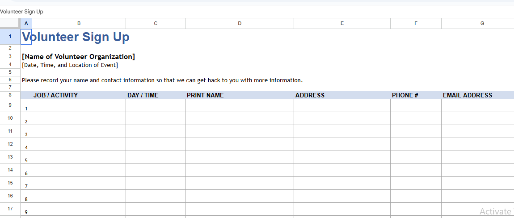Select row 8 header
Image resolution: width=514 pixels, height=218 pixels.
10,95
